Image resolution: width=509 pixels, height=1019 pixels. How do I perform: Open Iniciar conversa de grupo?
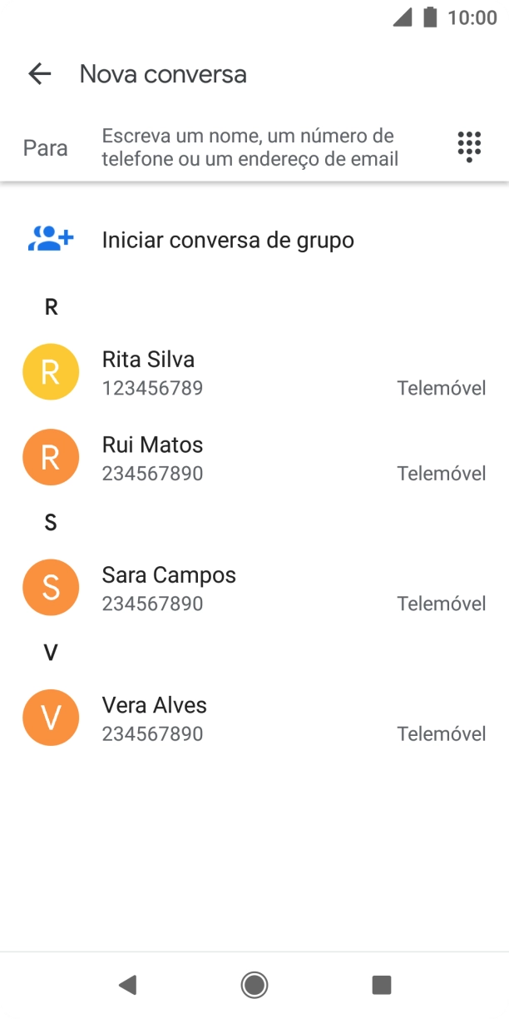coord(228,240)
